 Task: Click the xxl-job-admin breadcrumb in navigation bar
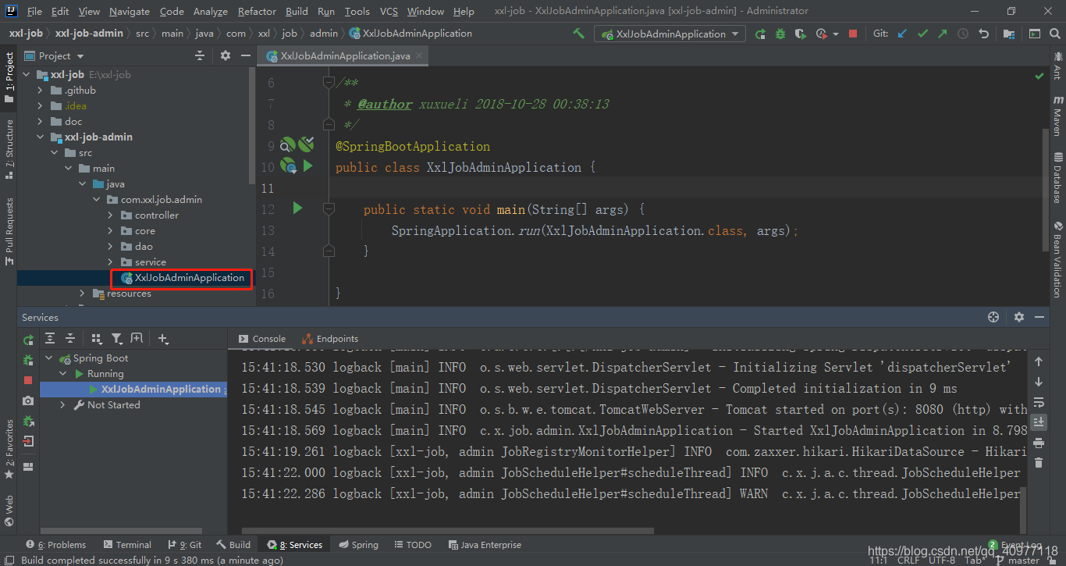[89, 34]
